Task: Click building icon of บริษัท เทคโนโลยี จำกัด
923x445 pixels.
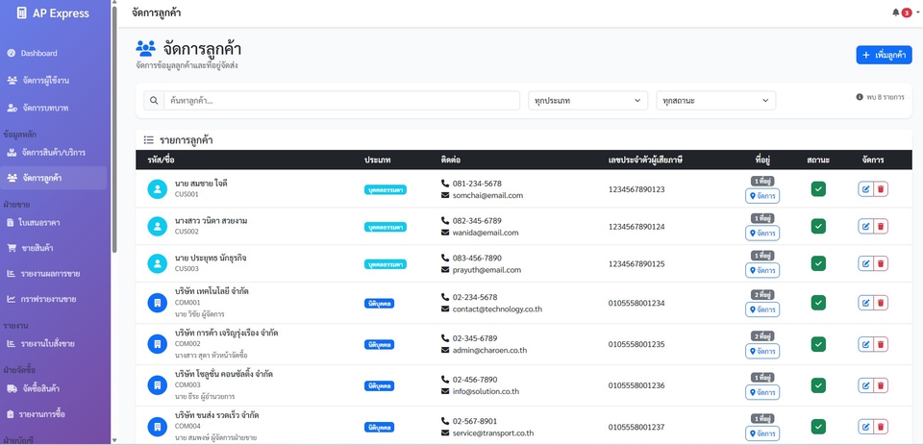Action: [157, 303]
